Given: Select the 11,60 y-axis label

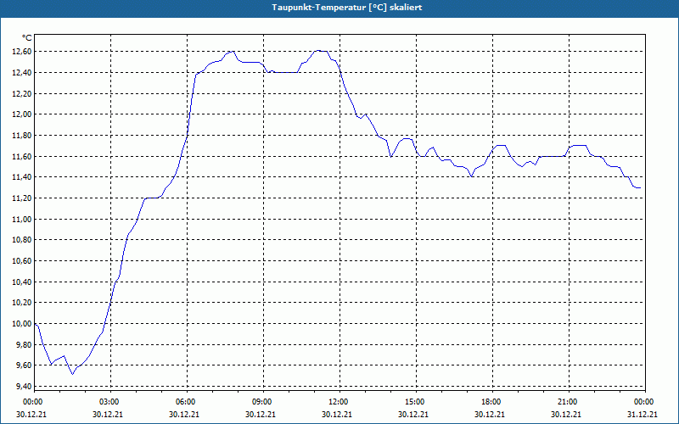Looking at the screenshot, I should click(x=23, y=156).
